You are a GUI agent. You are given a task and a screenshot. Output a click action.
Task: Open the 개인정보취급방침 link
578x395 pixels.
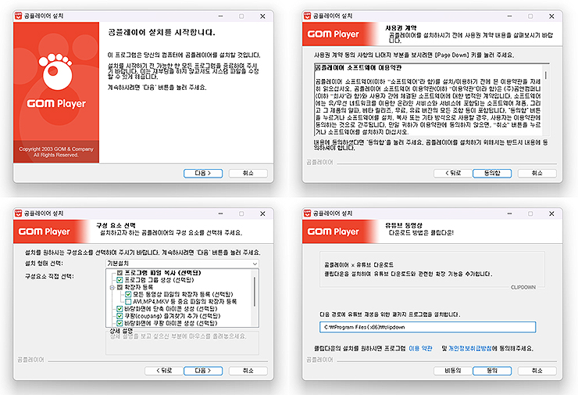click(470, 349)
